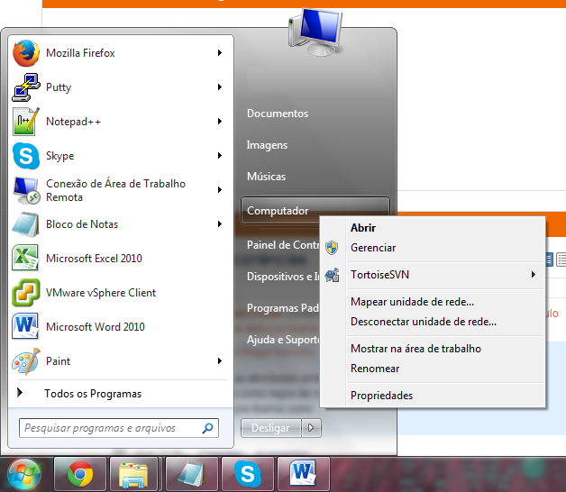
Task: Click the Windows Start orb button
Action: 24,473
